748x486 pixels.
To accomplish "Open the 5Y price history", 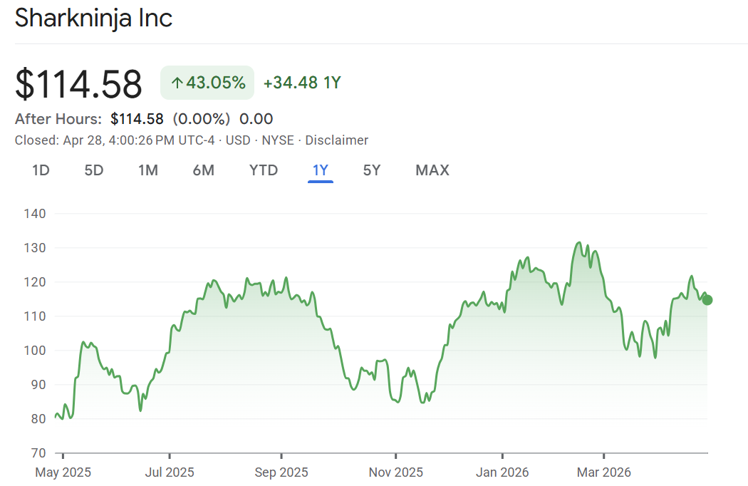I will pos(372,170).
